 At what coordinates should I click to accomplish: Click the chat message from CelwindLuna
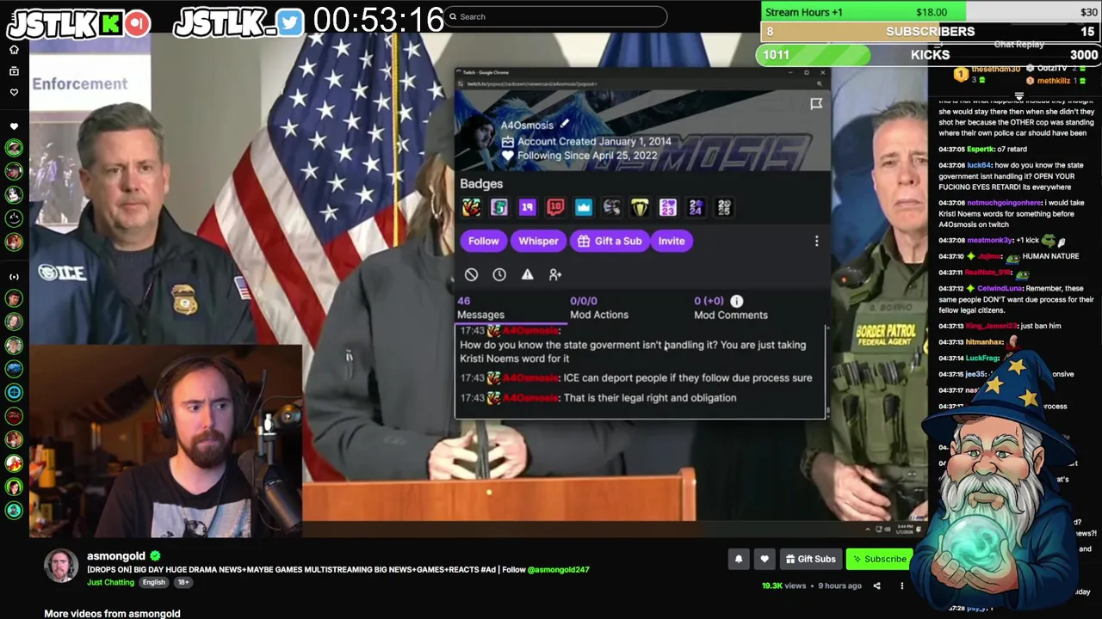tap(1016, 299)
